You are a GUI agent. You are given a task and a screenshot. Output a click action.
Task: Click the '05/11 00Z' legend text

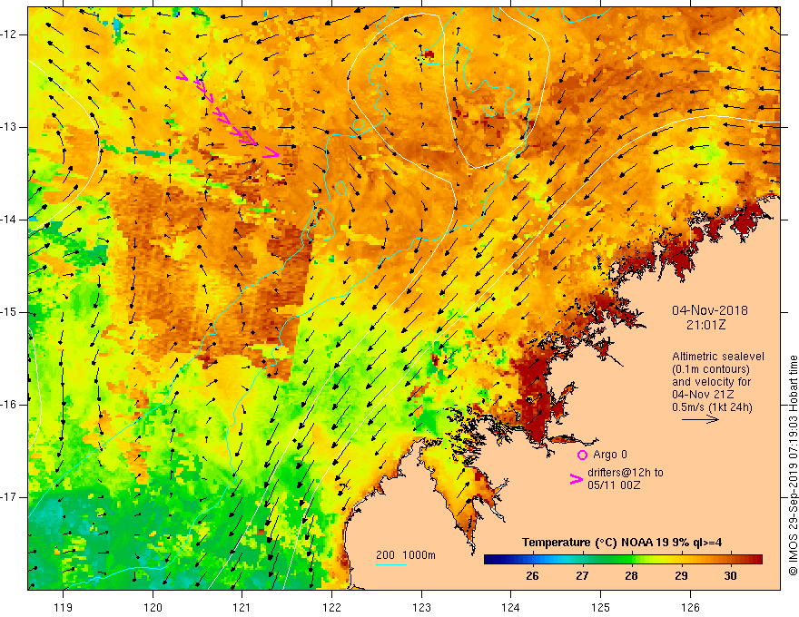point(614,485)
